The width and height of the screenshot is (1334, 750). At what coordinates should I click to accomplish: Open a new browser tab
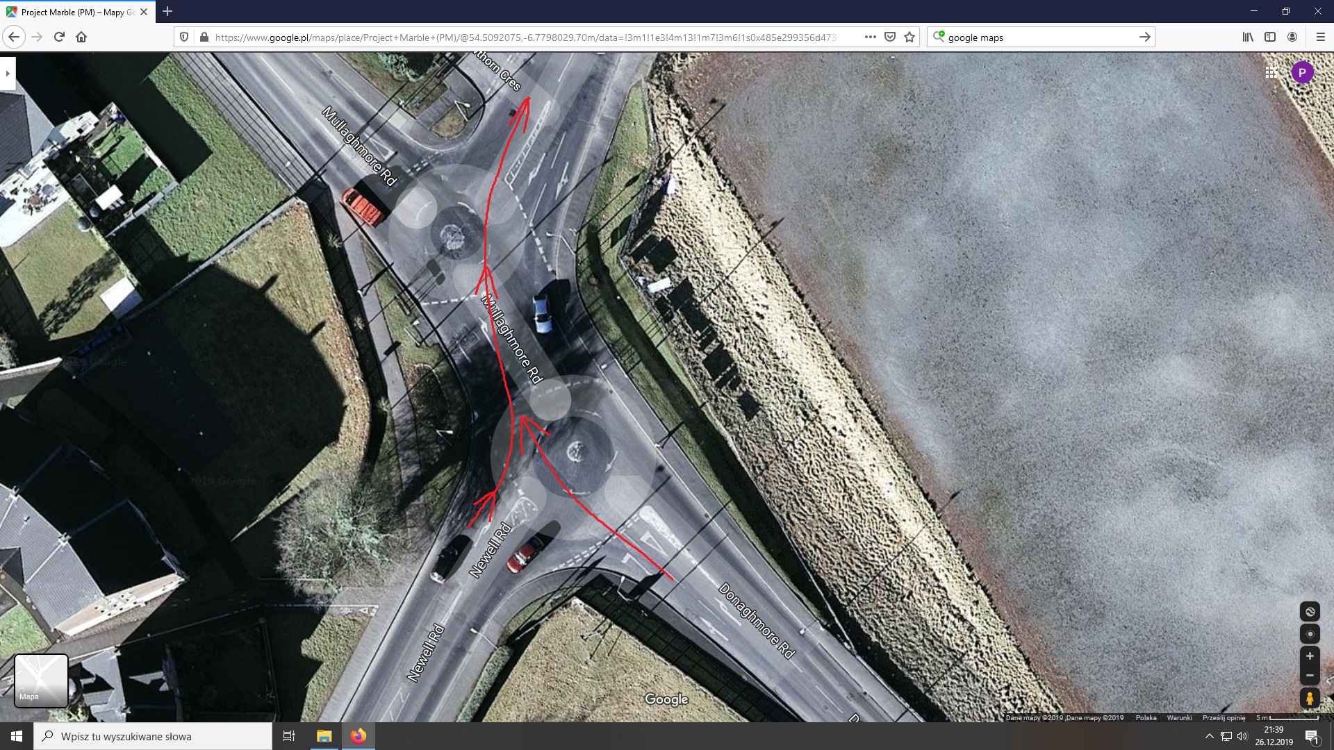click(167, 12)
